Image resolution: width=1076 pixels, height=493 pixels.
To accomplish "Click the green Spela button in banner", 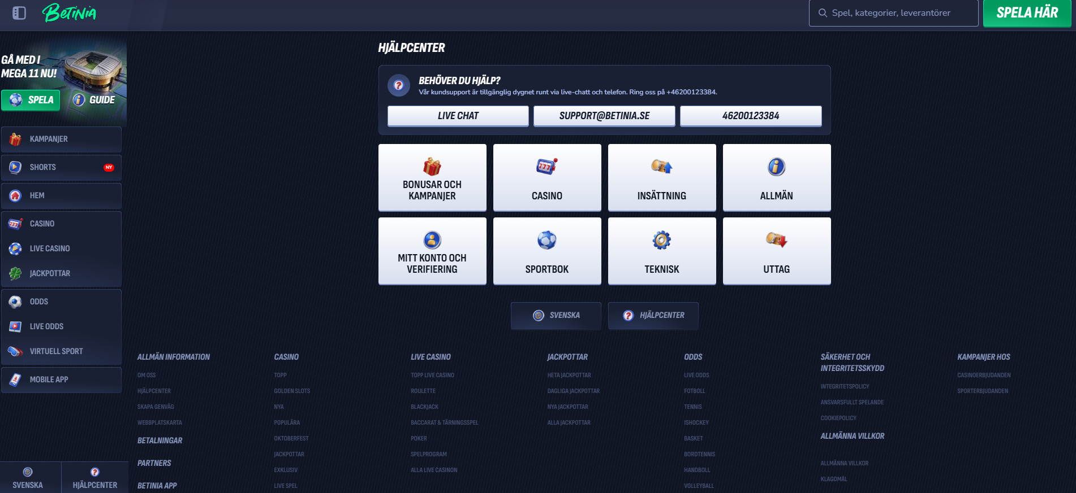I will point(31,100).
